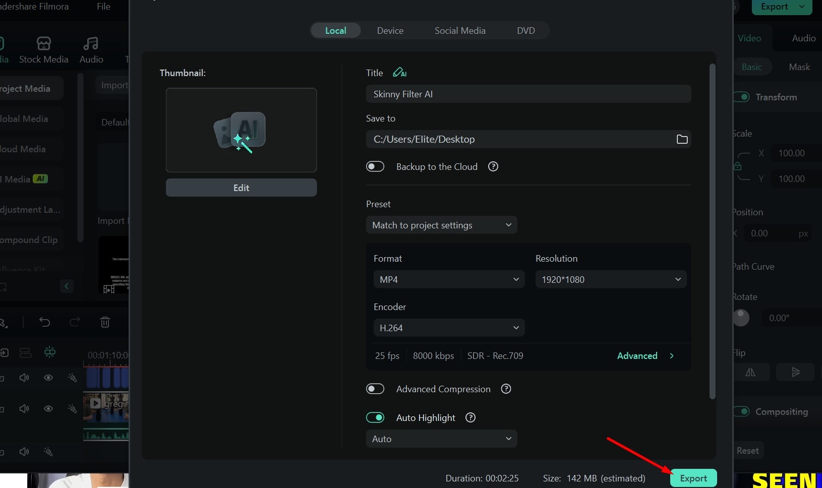Click the AI title generator pen icon
This screenshot has width=822, height=488.
tap(399, 73)
